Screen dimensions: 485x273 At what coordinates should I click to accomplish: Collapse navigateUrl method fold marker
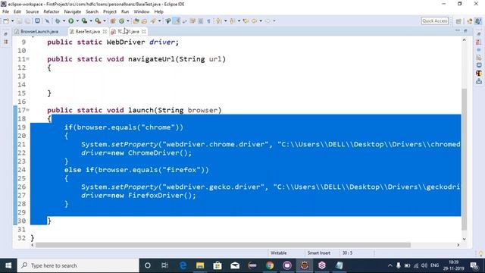pyautogui.click(x=28, y=59)
